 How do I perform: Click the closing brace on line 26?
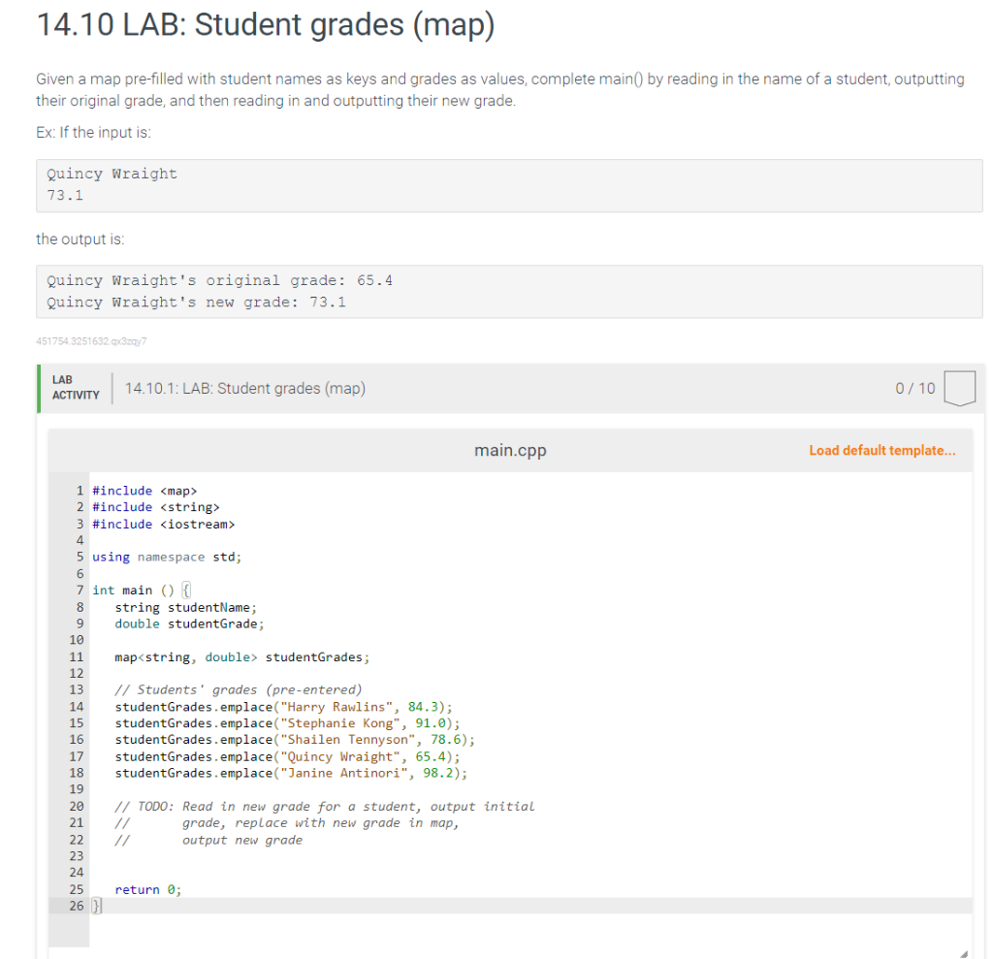click(x=94, y=906)
